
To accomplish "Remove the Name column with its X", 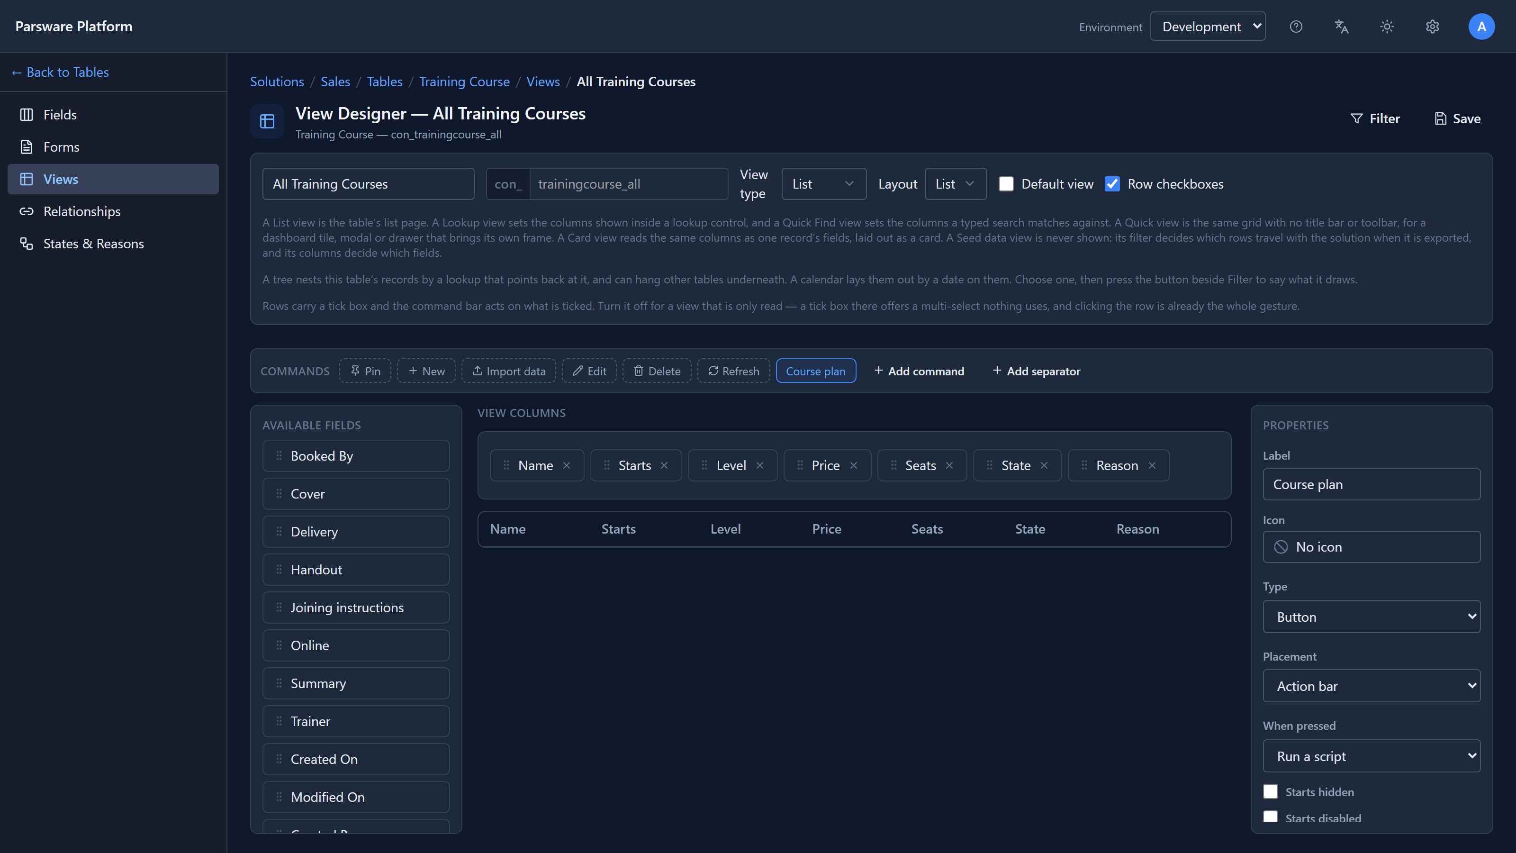I will pos(567,466).
